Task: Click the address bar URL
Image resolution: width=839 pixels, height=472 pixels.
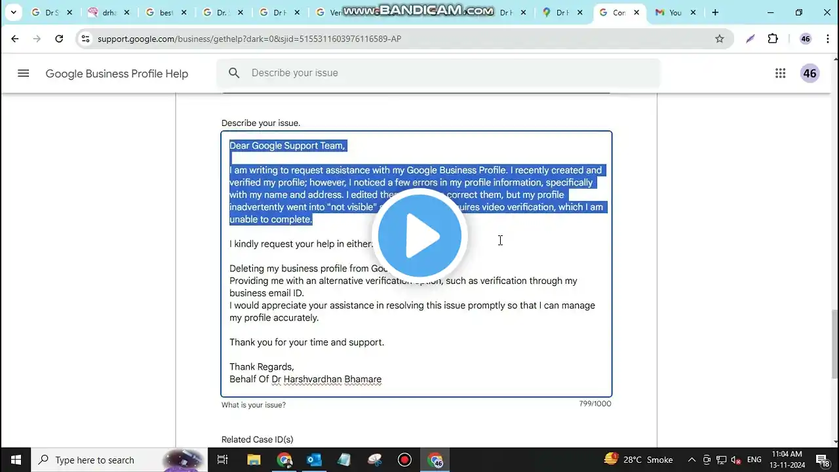Action: point(249,39)
